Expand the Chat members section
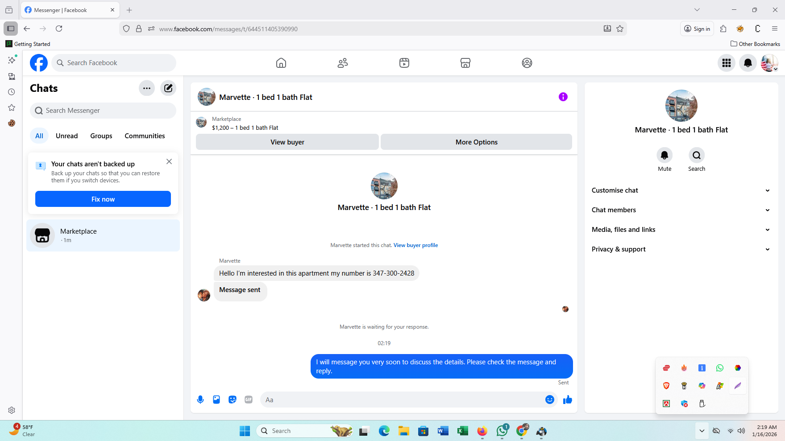The height and width of the screenshot is (441, 785). [x=681, y=210]
